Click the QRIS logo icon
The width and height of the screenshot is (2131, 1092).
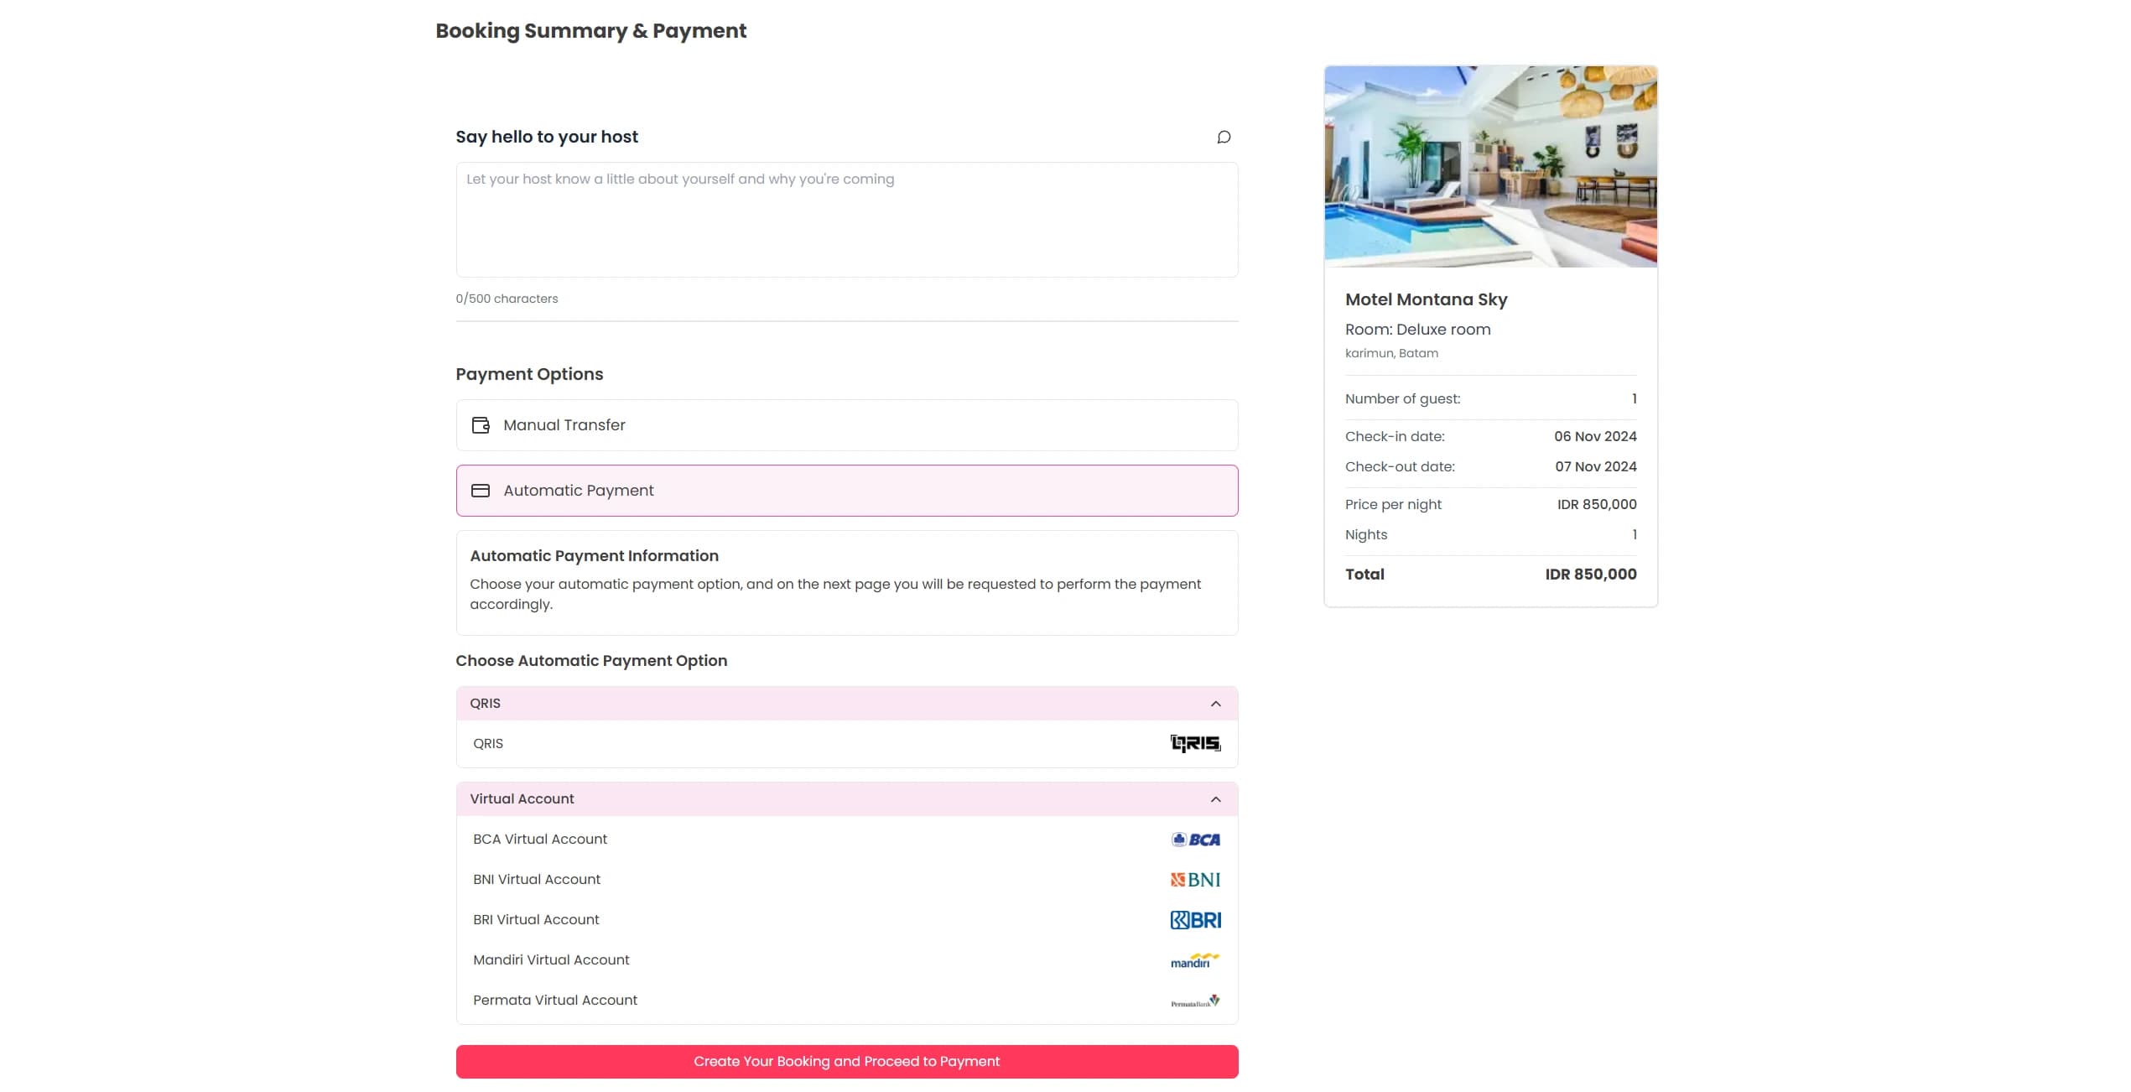pyautogui.click(x=1195, y=743)
